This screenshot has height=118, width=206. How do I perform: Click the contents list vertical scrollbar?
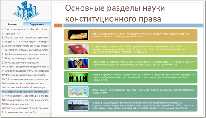(x=50, y=71)
